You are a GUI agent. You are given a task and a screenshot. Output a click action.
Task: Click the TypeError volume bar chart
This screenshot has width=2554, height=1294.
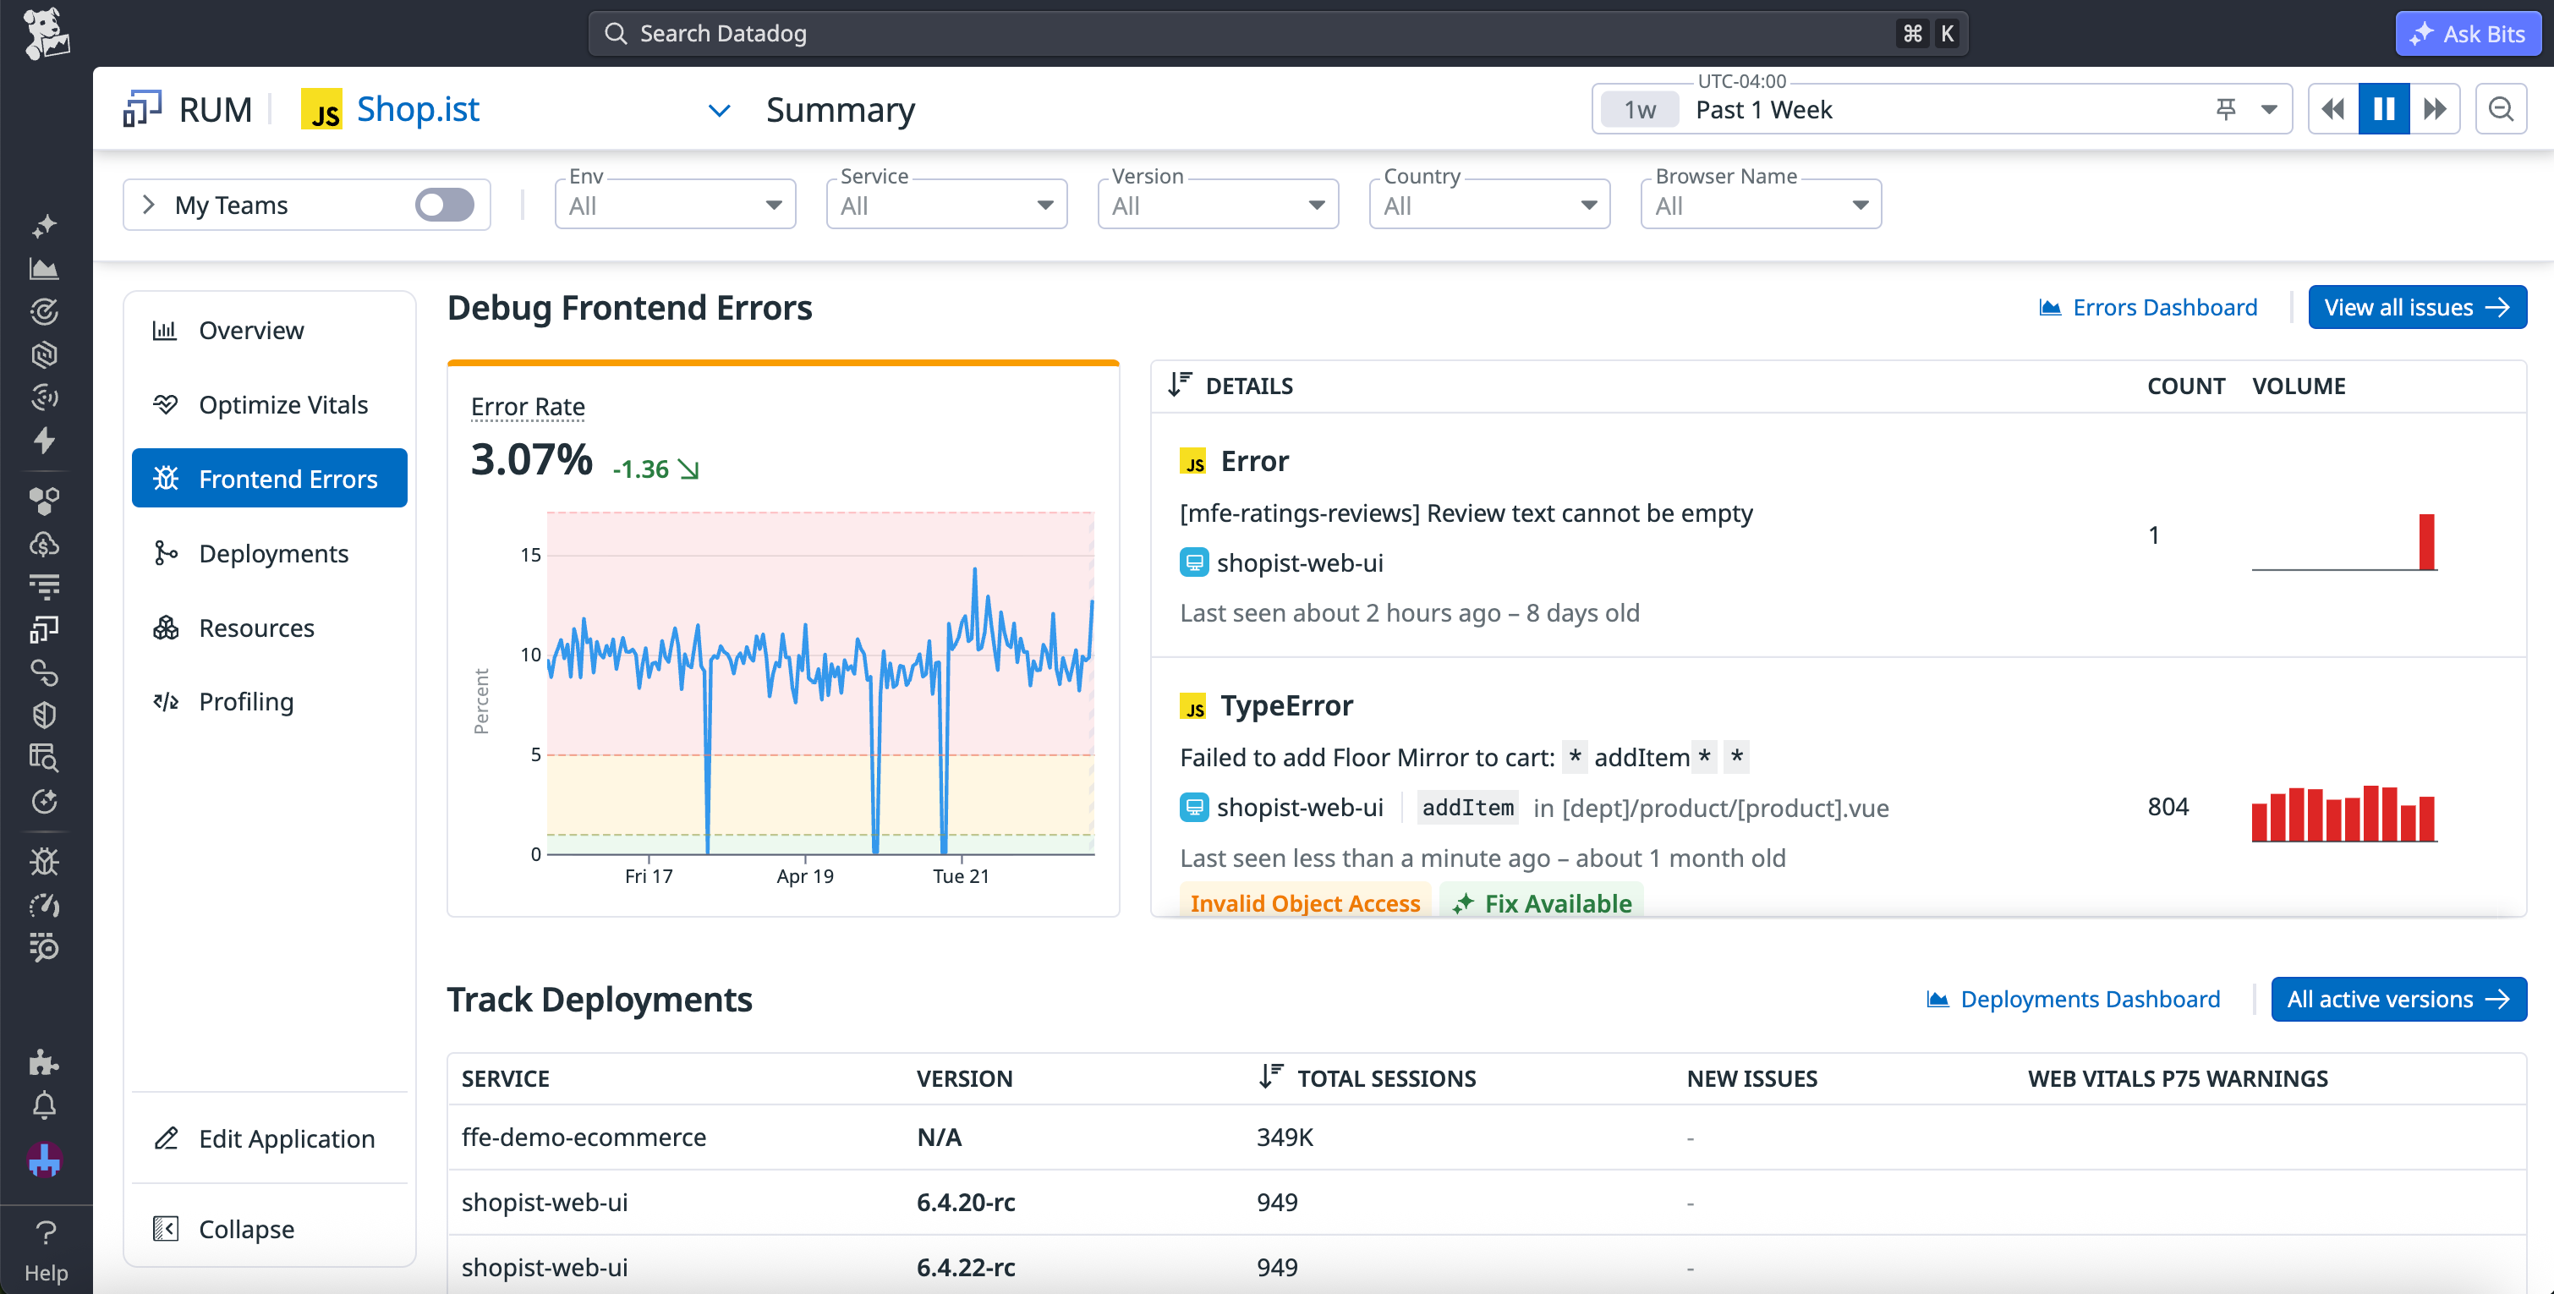[x=2343, y=813]
